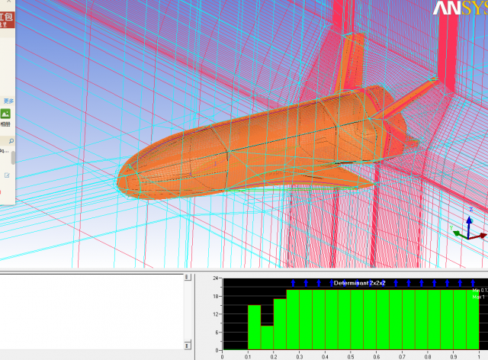Click the side panel vertical scrollbar thumb
The image size is (488, 360).
pyautogui.click(x=13, y=158)
